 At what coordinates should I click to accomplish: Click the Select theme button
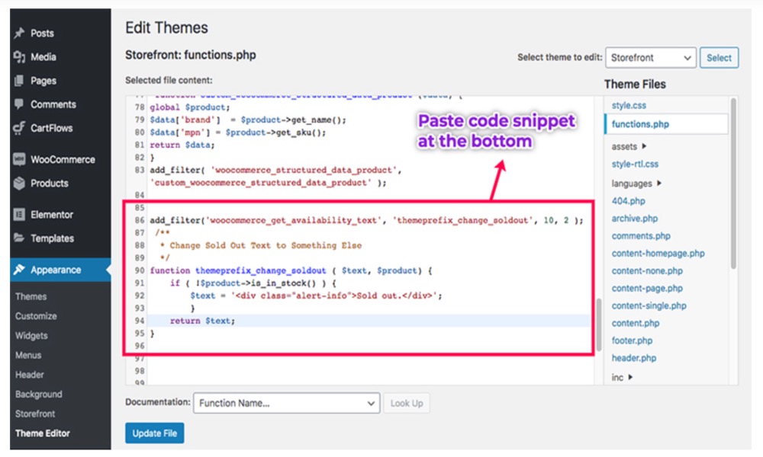tap(720, 57)
